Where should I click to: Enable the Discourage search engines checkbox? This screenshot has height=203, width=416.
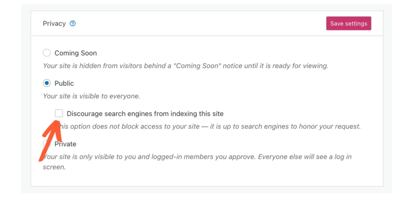pos(59,114)
